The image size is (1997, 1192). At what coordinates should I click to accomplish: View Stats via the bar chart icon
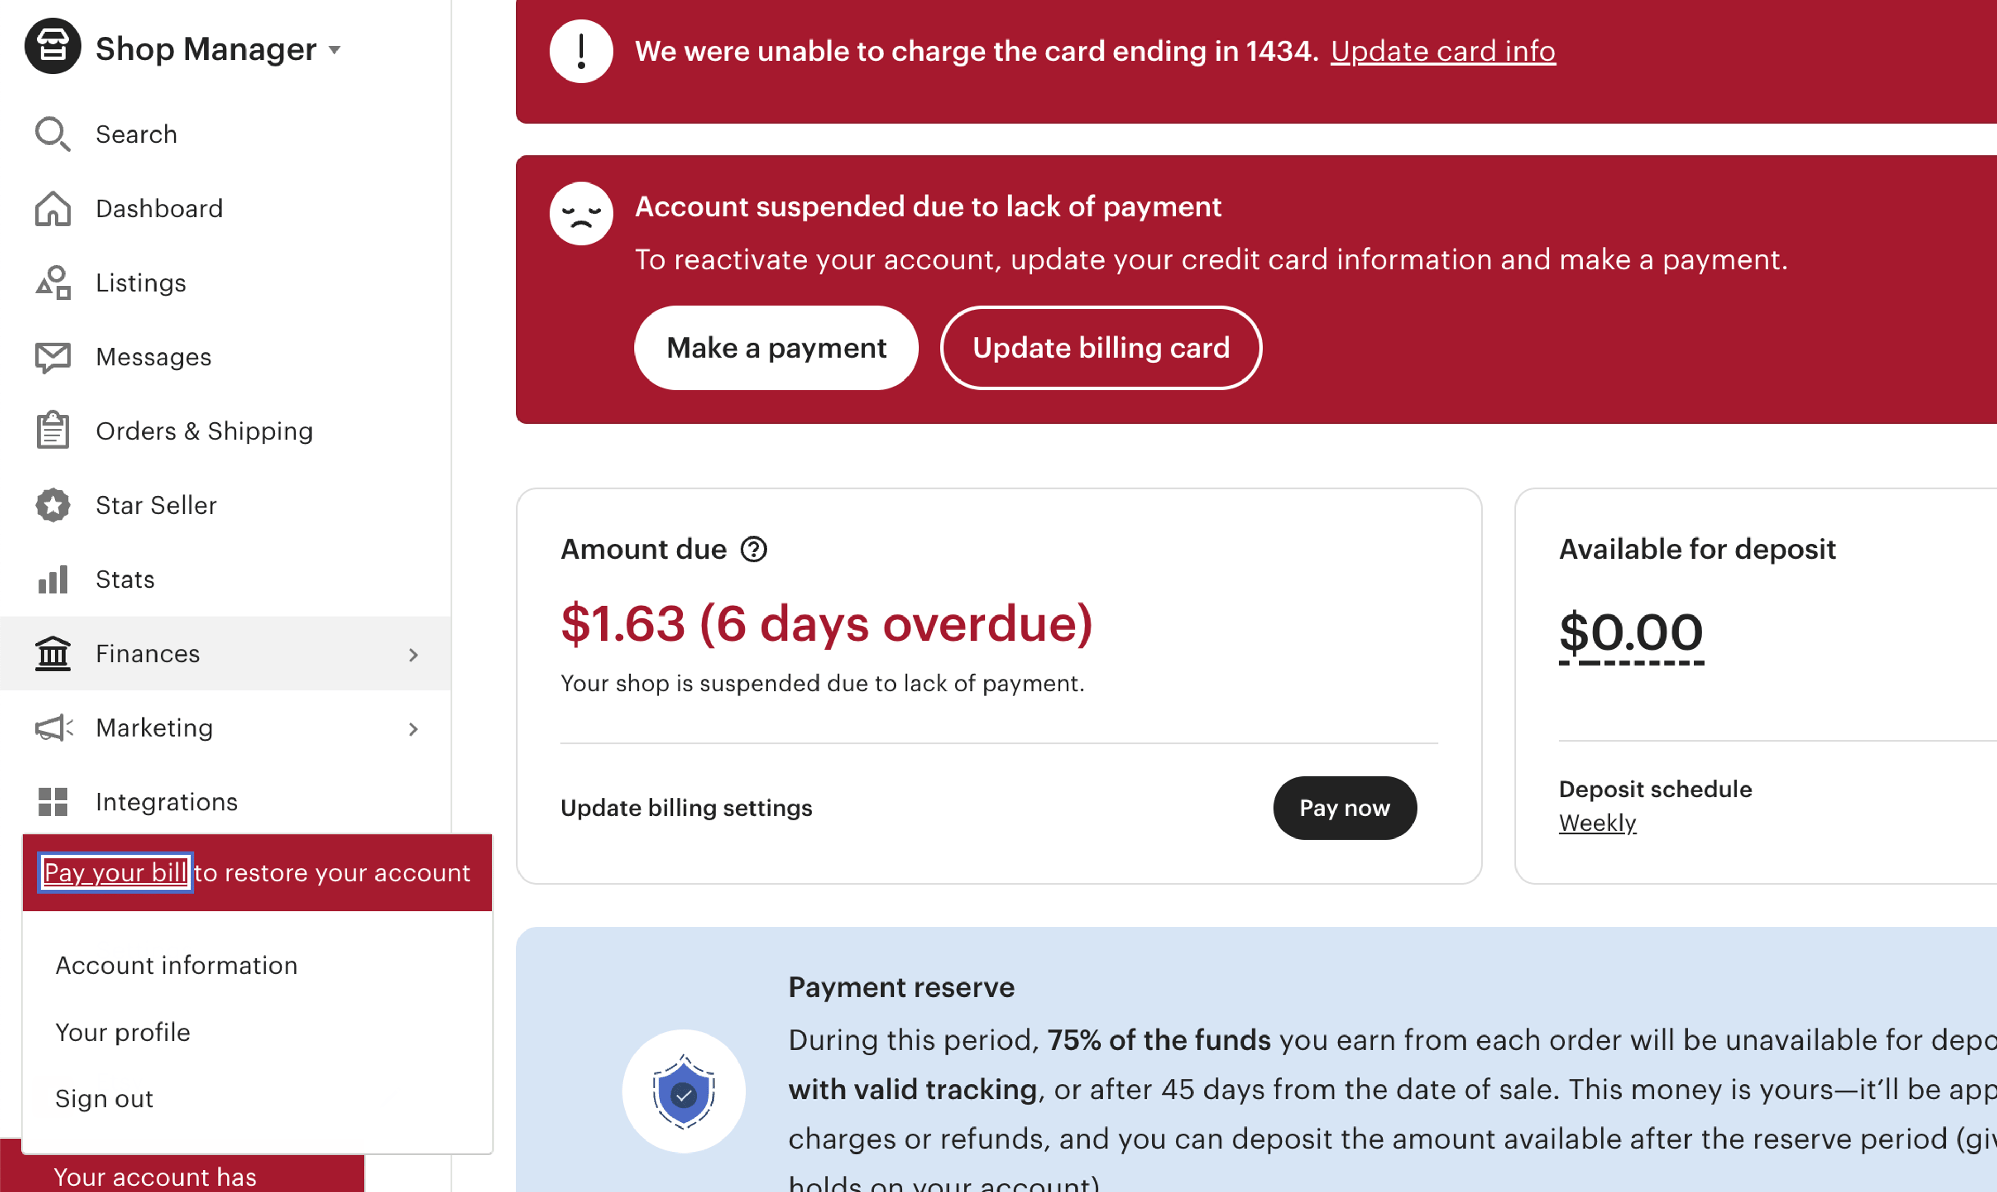53,579
